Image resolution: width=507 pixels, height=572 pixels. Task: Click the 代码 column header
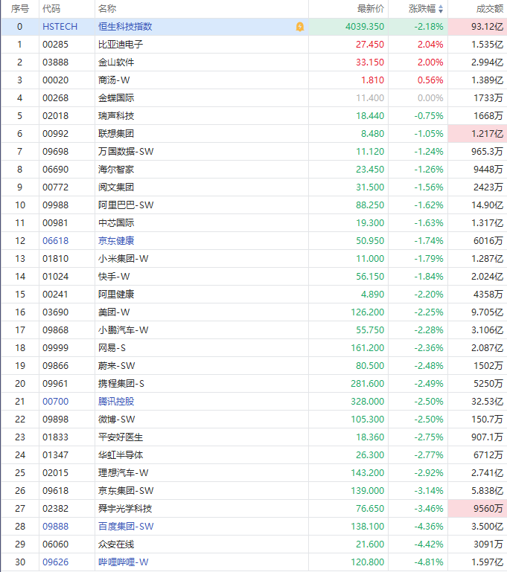coord(51,9)
